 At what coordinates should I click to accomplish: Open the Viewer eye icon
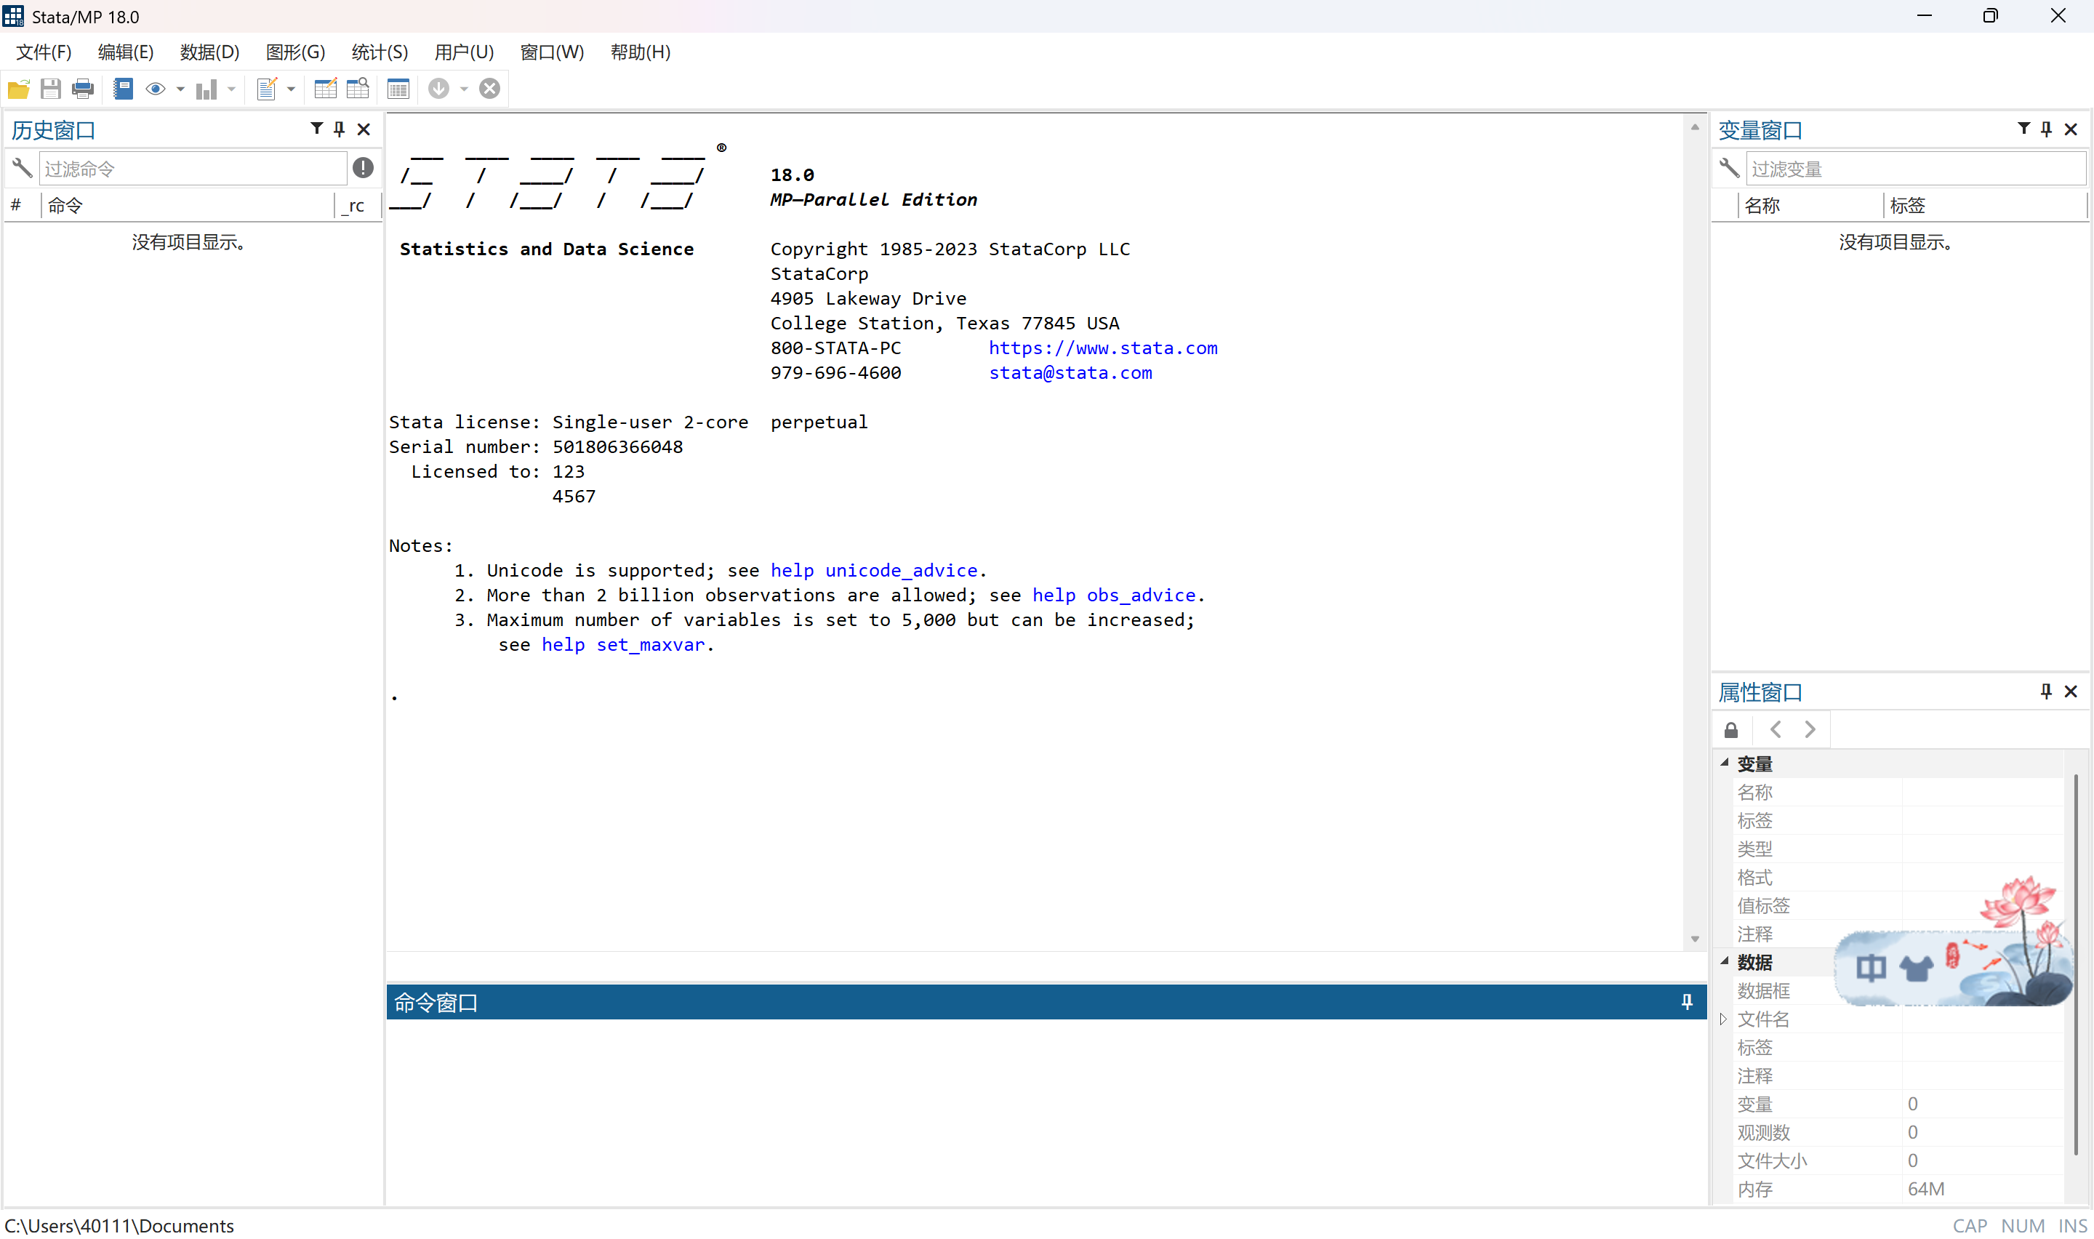(156, 89)
